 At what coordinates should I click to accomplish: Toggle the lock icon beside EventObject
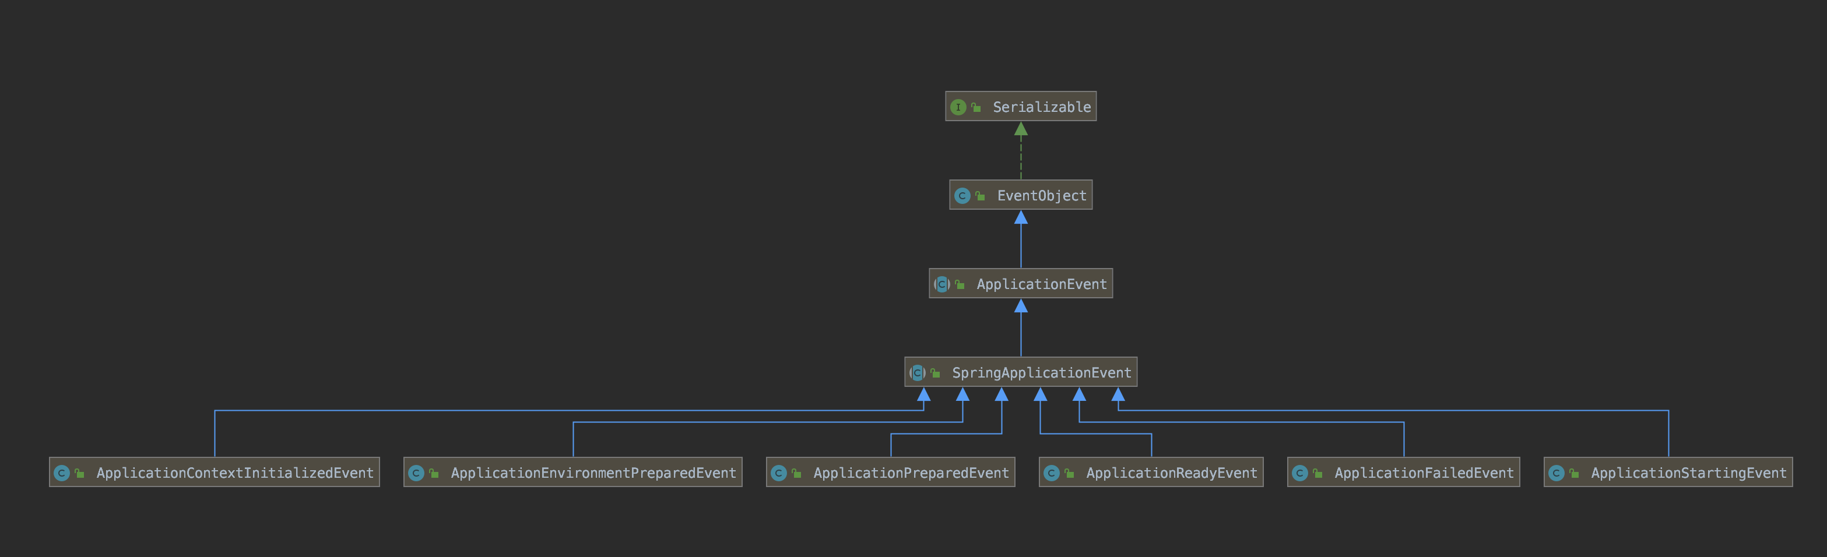click(x=981, y=195)
